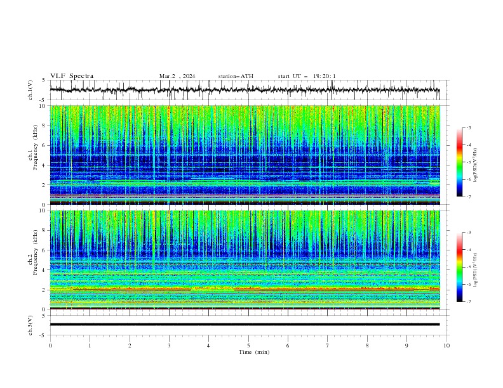Click the '8' tick on the time axis
Viewport: 503px width, 388px height.
pos(367,346)
